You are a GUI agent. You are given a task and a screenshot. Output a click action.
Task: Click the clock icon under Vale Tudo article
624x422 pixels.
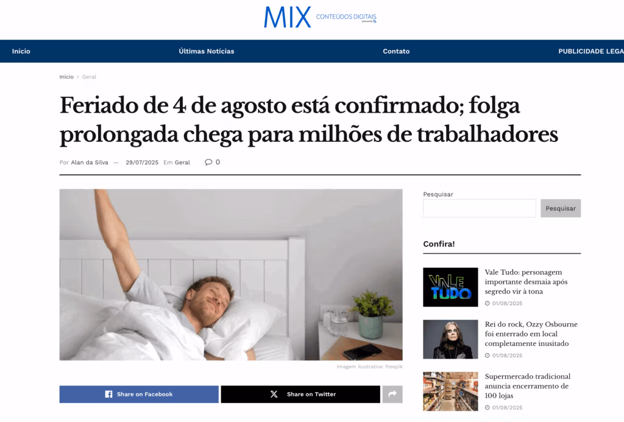coord(487,303)
